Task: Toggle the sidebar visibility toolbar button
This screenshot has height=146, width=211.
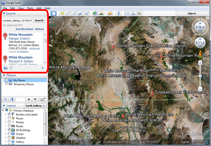Action: tap(53, 14)
